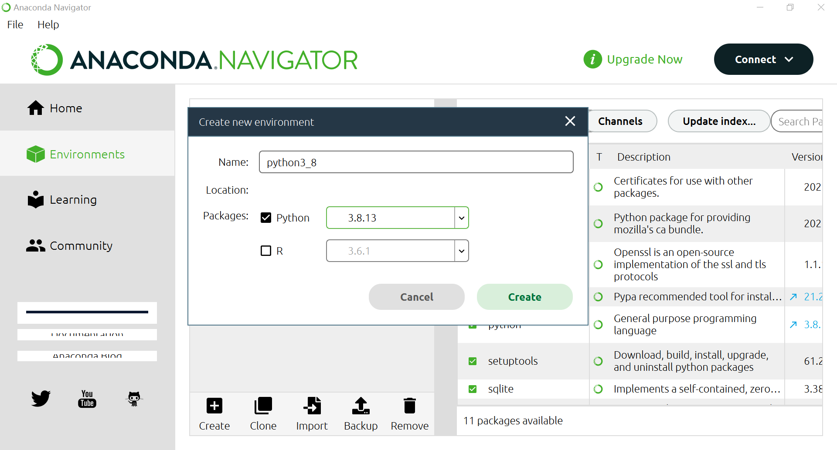Open the Community section
This screenshot has height=450, width=837.
[x=87, y=246]
